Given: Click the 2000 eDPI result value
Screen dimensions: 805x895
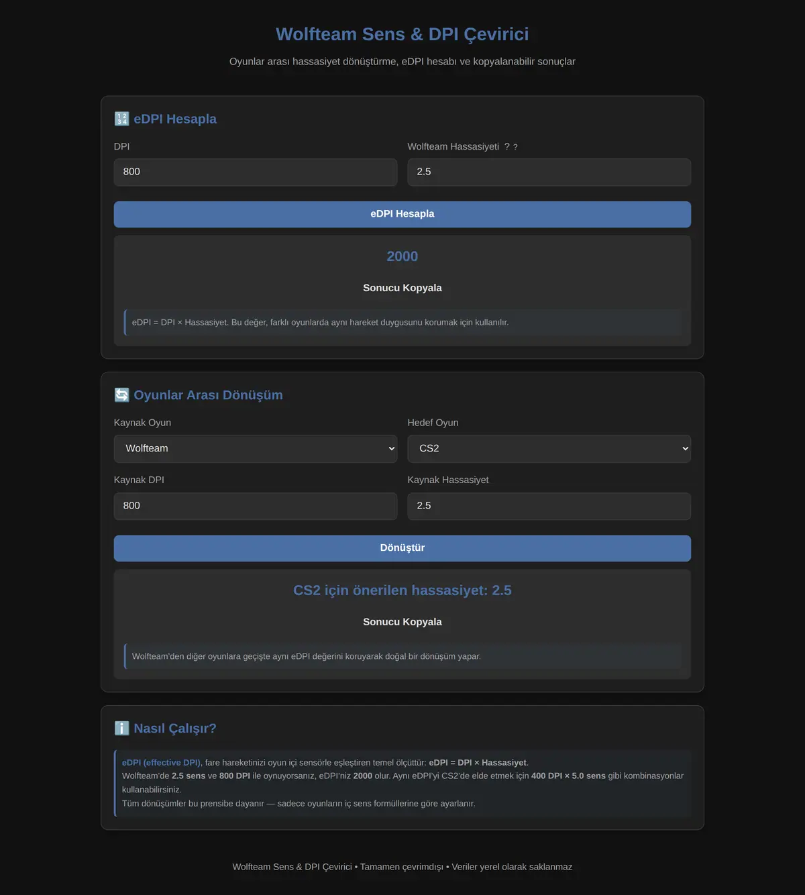Looking at the screenshot, I should point(402,256).
